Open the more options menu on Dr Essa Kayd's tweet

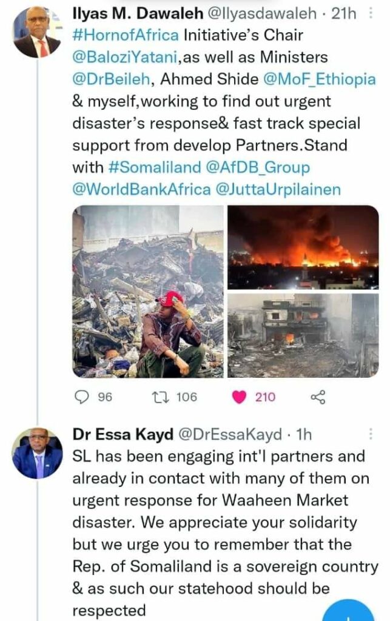[371, 434]
